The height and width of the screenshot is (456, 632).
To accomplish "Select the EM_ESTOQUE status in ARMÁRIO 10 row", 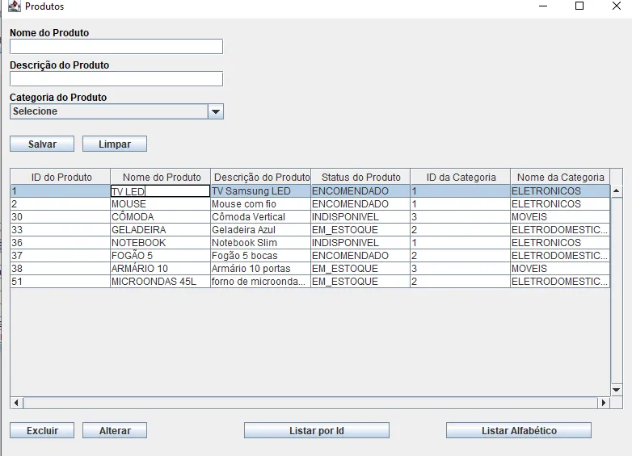I will coord(360,269).
